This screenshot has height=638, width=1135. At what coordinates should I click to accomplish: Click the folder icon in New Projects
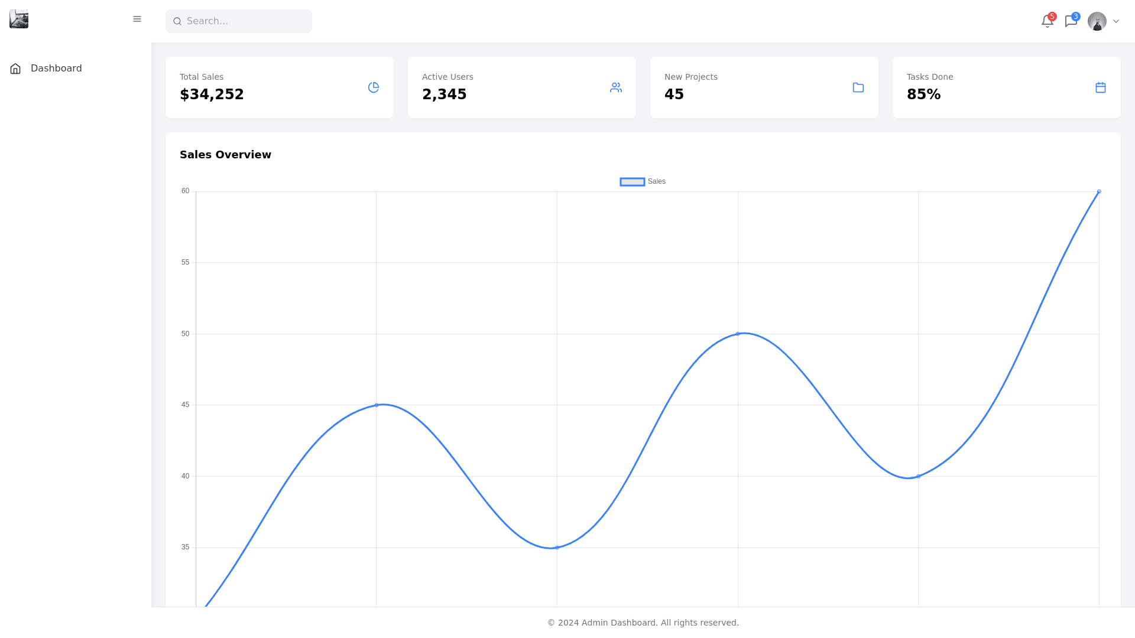click(x=858, y=87)
